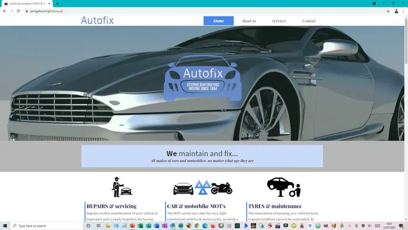Close the Autofix Buntingford tab
Screen dimensions: 408x230
pos(49,4)
